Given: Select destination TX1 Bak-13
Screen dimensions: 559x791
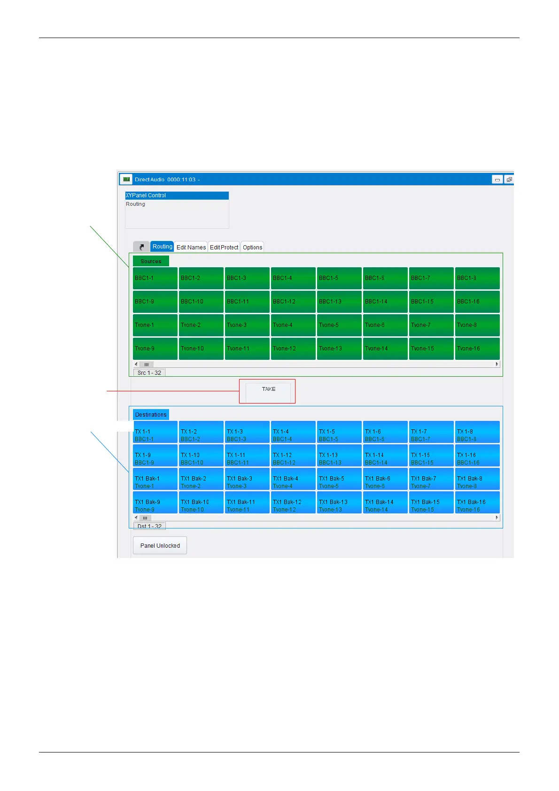Looking at the screenshot, I should point(339,503).
